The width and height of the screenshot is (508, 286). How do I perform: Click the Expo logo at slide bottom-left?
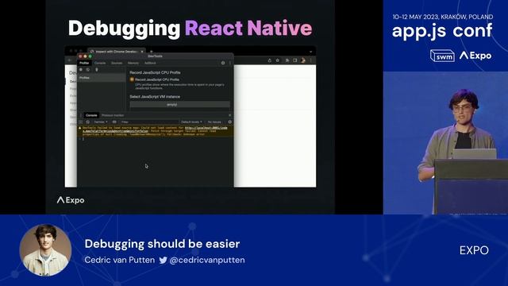pyautogui.click(x=71, y=200)
